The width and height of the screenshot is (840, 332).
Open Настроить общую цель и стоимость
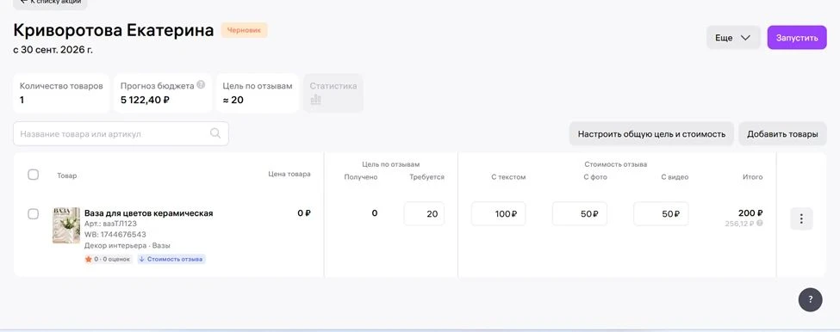(651, 134)
